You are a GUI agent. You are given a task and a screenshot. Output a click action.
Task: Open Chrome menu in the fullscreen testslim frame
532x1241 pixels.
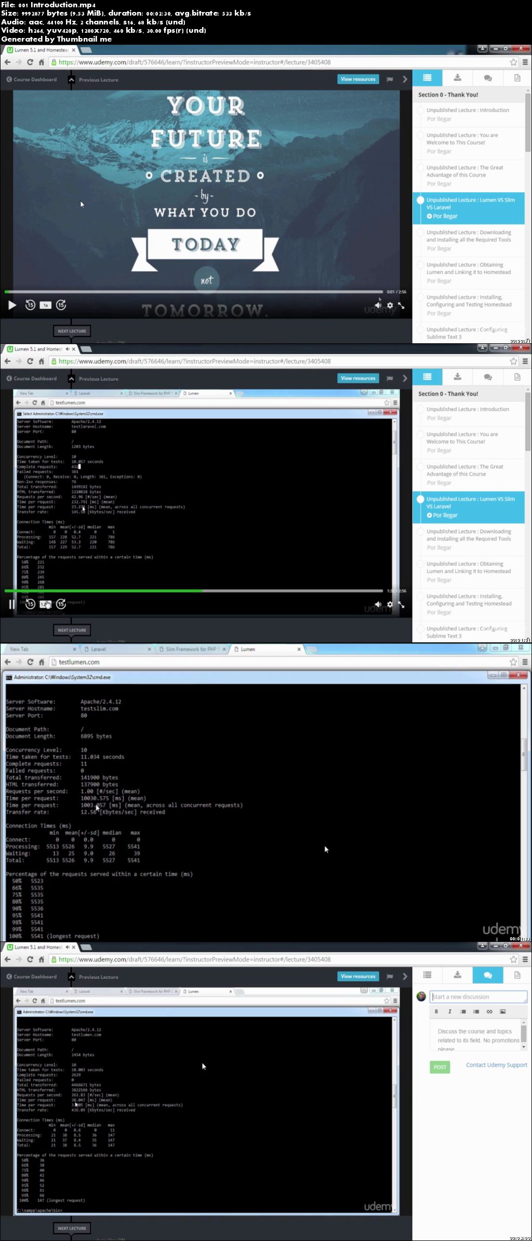click(525, 662)
